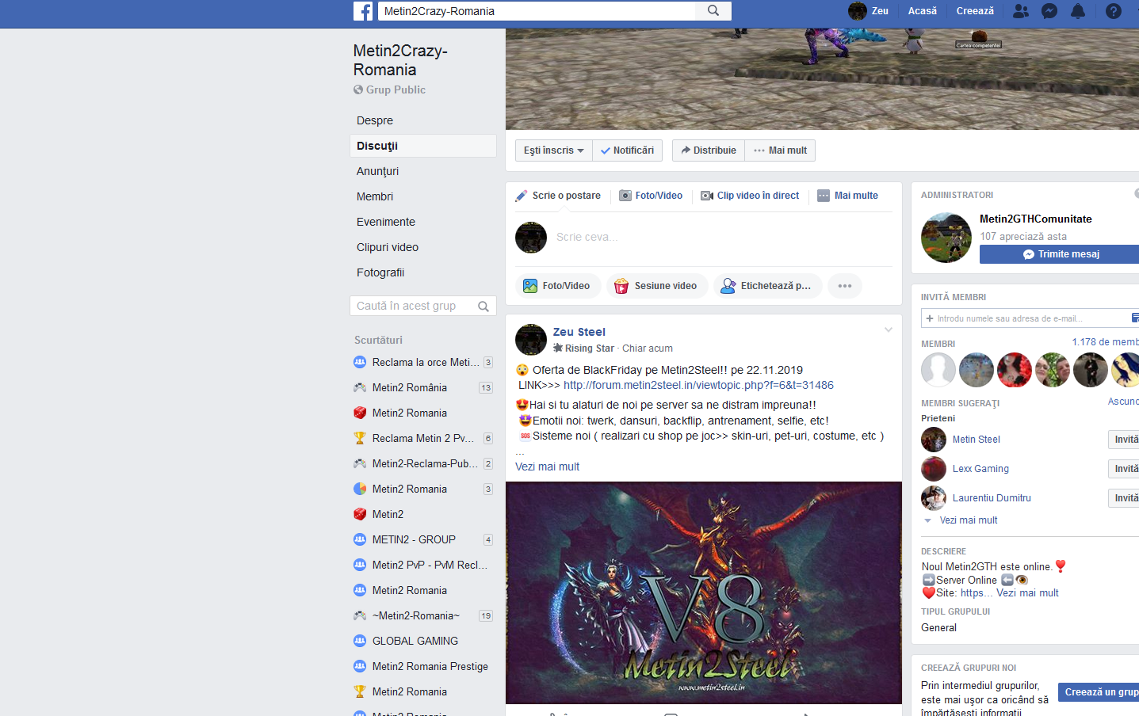Click the group cover photo
The image size is (1139, 716).
click(x=822, y=79)
